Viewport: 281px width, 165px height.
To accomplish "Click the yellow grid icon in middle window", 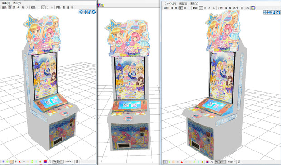I will [x=103, y=5].
